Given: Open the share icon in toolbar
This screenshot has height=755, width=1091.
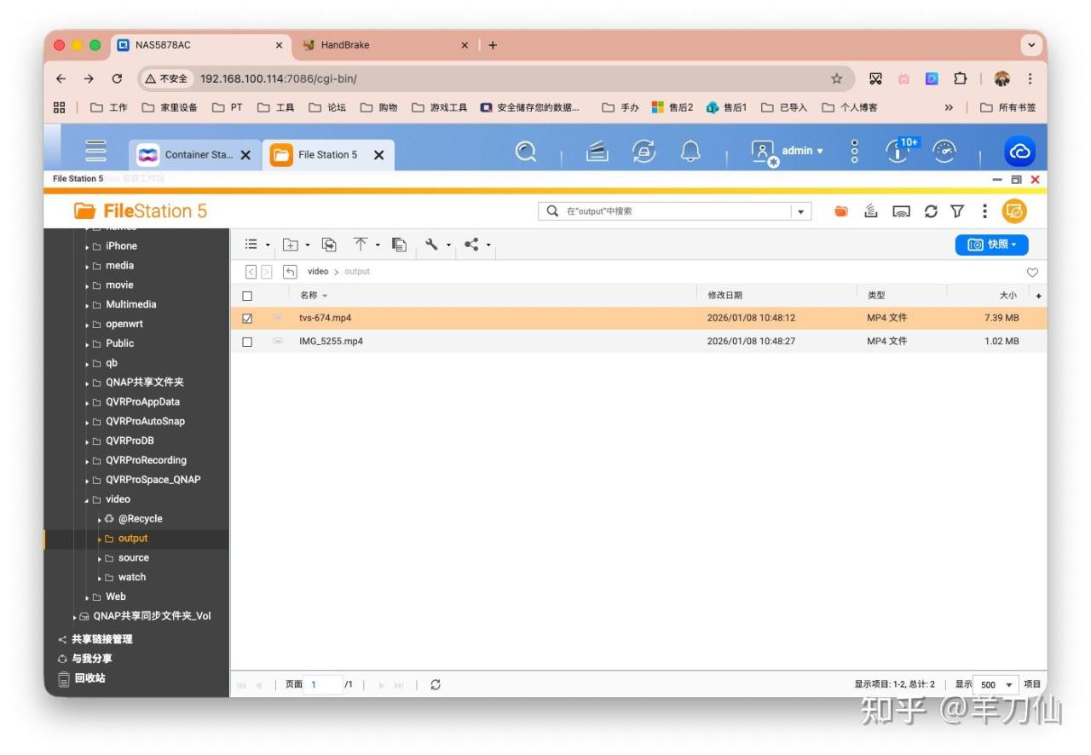Looking at the screenshot, I should 471,245.
